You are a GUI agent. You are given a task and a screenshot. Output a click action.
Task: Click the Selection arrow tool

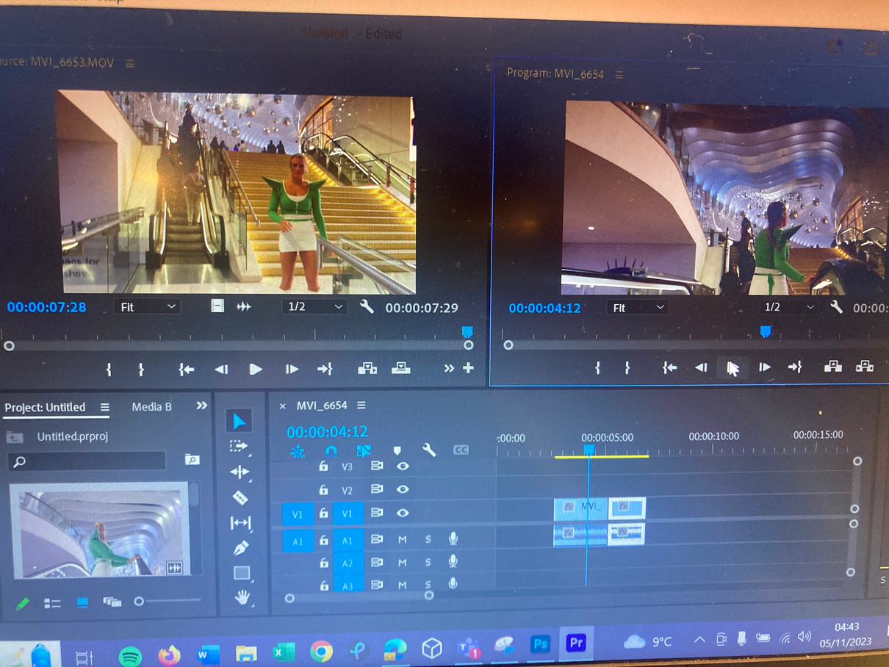[x=240, y=421]
